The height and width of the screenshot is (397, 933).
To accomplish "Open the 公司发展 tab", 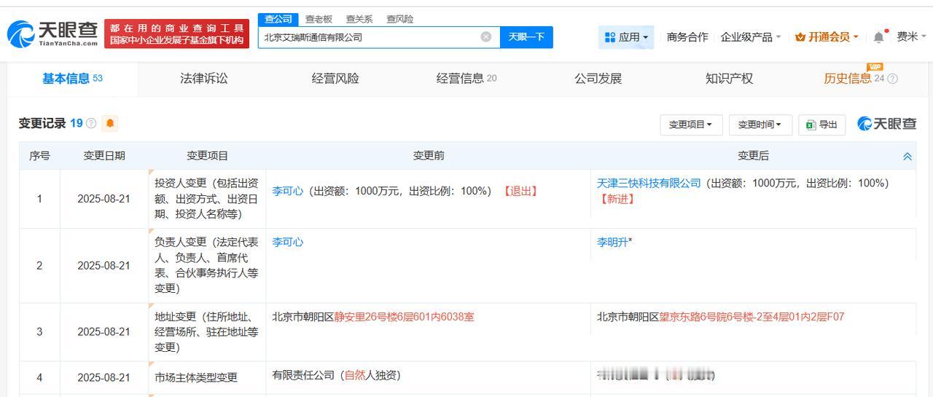I will (x=598, y=79).
